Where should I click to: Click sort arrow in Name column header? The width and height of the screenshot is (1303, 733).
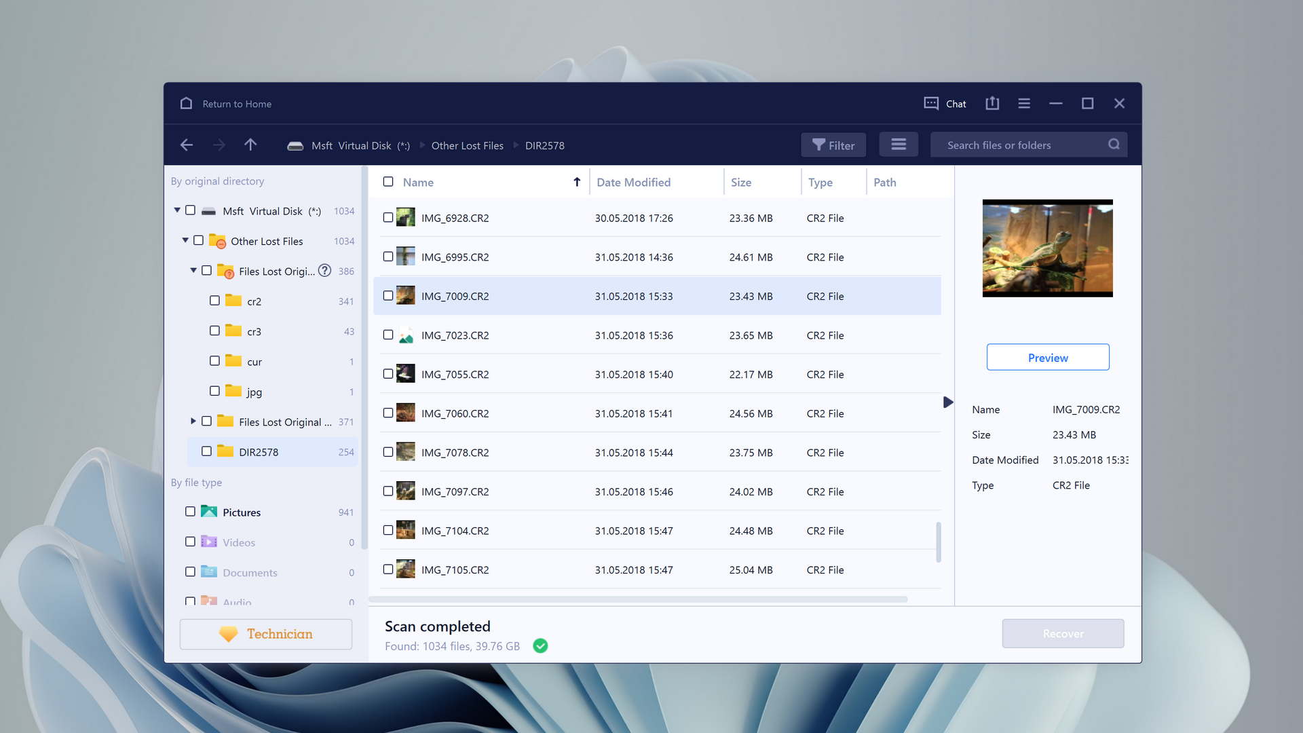(577, 182)
